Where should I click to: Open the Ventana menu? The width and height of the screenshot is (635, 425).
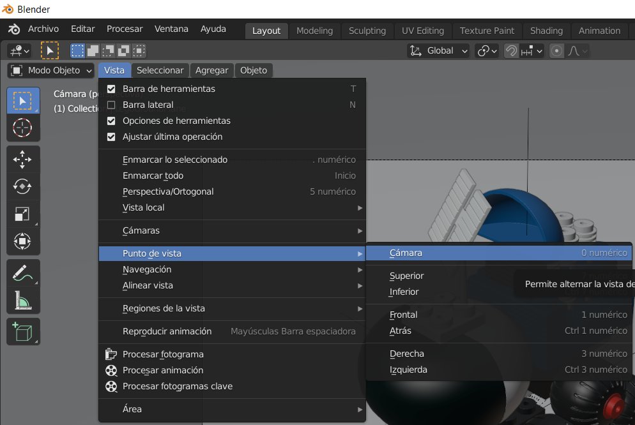click(171, 29)
